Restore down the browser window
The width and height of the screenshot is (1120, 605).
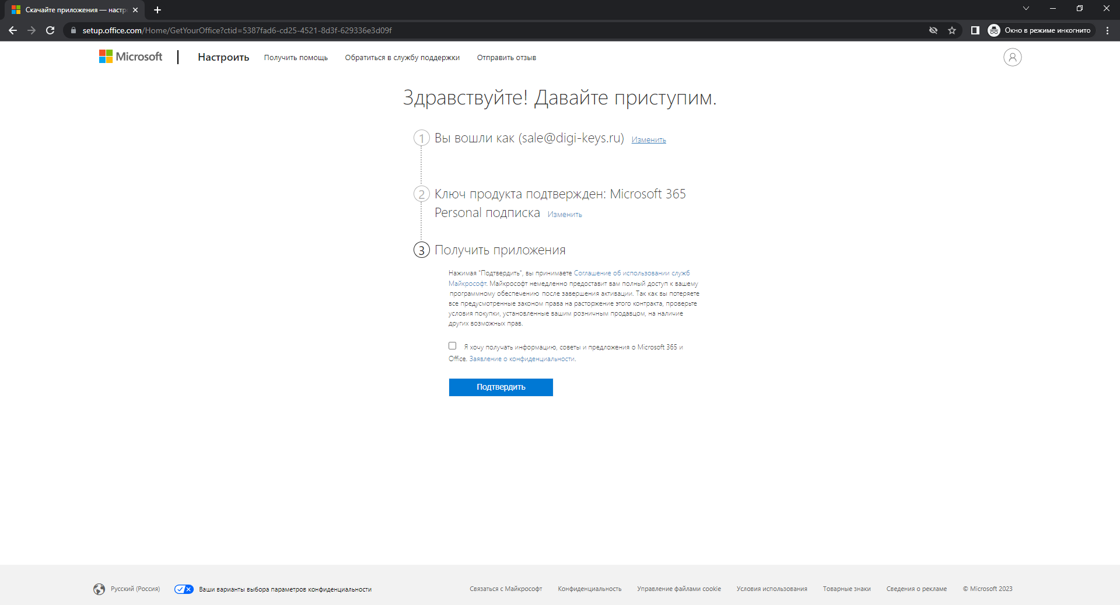pos(1080,8)
